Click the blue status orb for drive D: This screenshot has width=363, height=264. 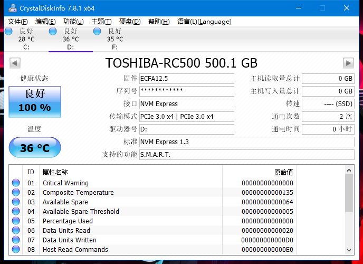pos(53,31)
